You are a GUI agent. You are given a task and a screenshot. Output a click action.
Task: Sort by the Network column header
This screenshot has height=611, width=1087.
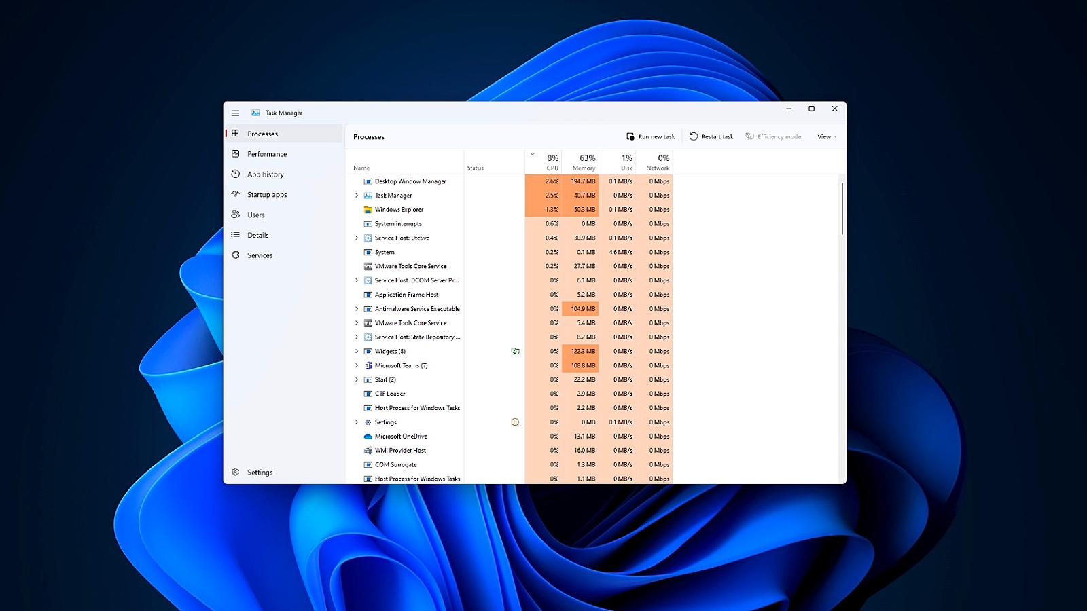pyautogui.click(x=655, y=162)
